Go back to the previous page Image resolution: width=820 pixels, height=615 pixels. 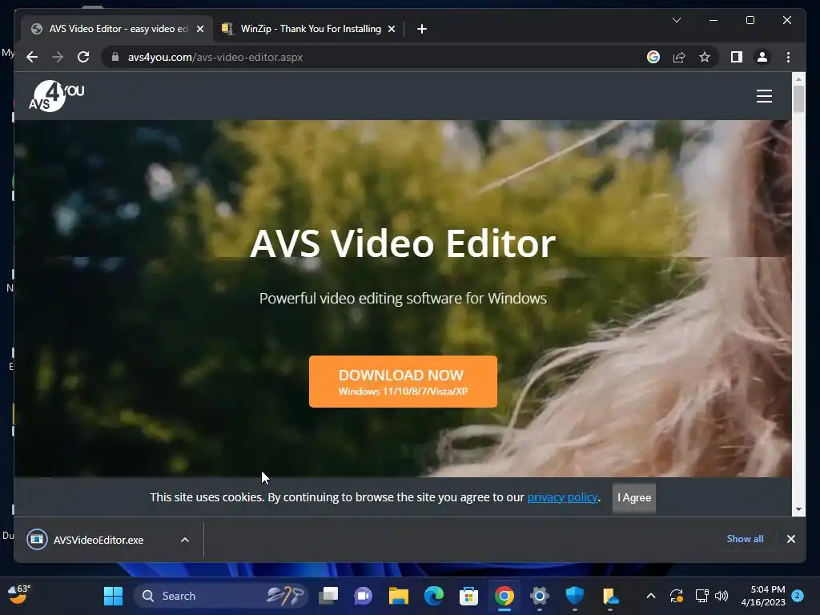point(32,57)
